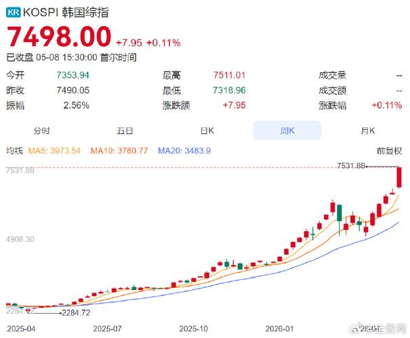Click the 2026-01 date axis label
Viewport: 410px width, 338px height.
[279, 329]
